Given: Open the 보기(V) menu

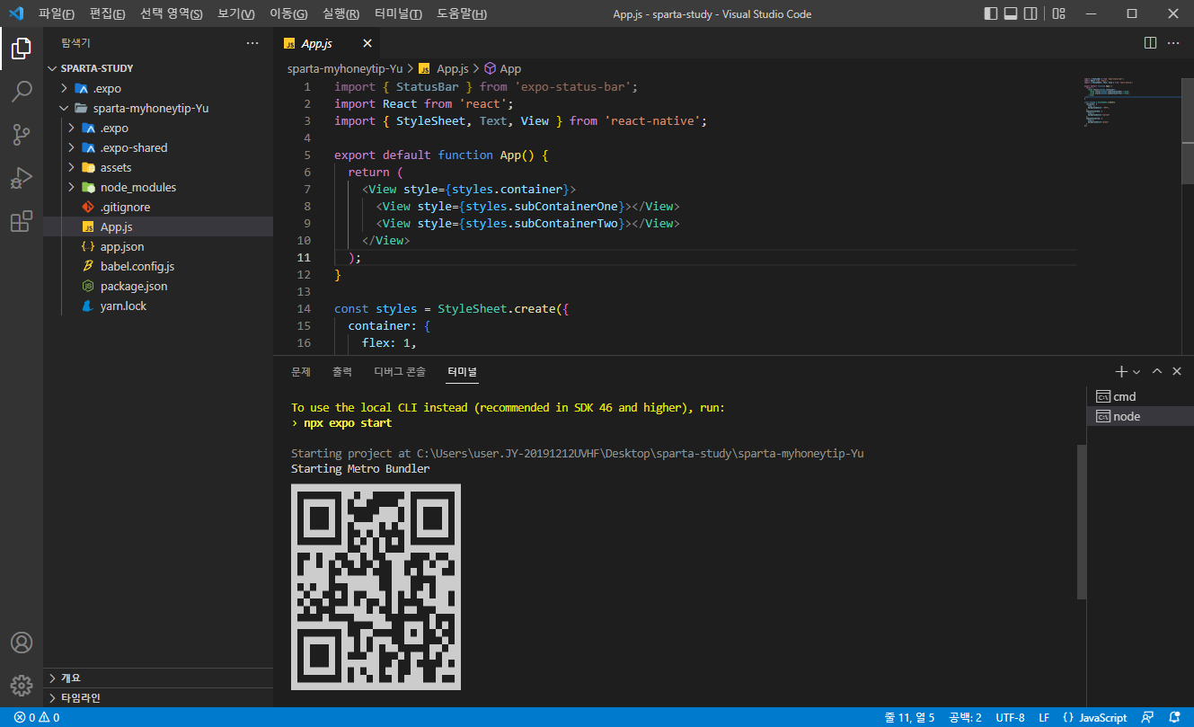Looking at the screenshot, I should (236, 13).
